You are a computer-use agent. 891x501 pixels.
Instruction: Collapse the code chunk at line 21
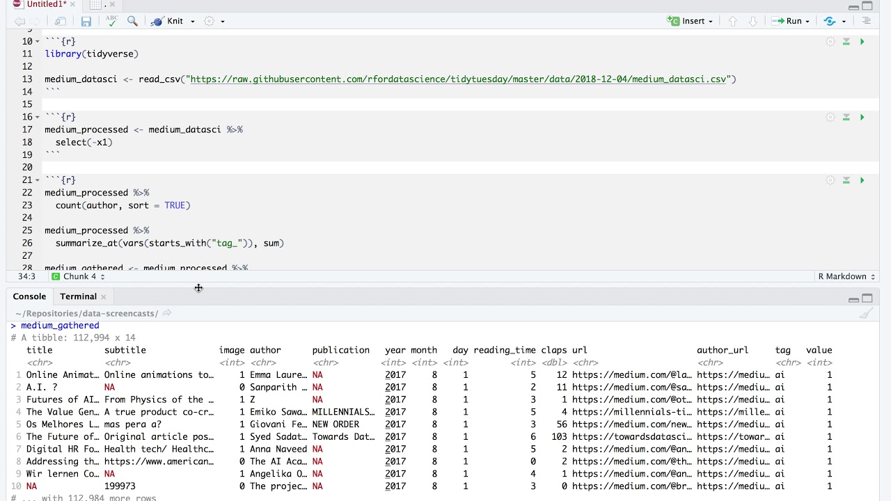pyautogui.click(x=38, y=180)
